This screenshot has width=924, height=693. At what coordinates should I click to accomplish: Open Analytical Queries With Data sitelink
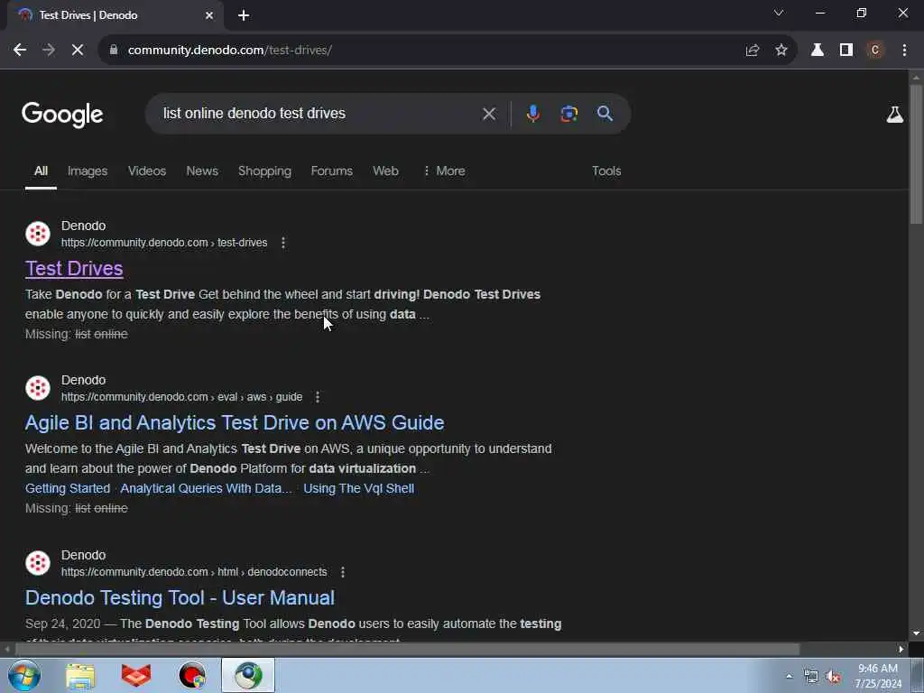click(x=207, y=488)
